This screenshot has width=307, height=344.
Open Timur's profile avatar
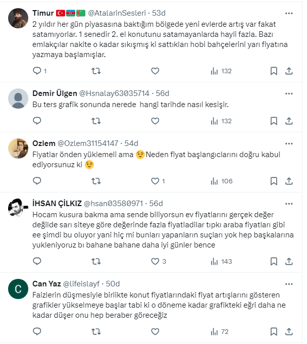(19, 19)
